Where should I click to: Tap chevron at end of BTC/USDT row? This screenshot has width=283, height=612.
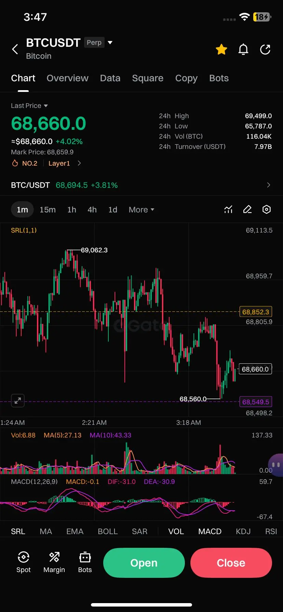click(x=268, y=185)
